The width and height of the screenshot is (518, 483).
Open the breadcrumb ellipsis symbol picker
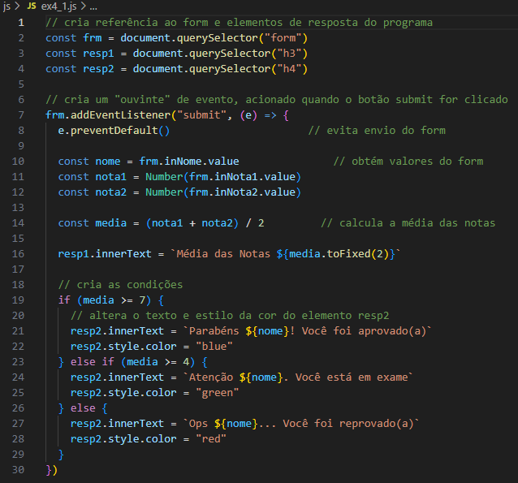(93, 6)
